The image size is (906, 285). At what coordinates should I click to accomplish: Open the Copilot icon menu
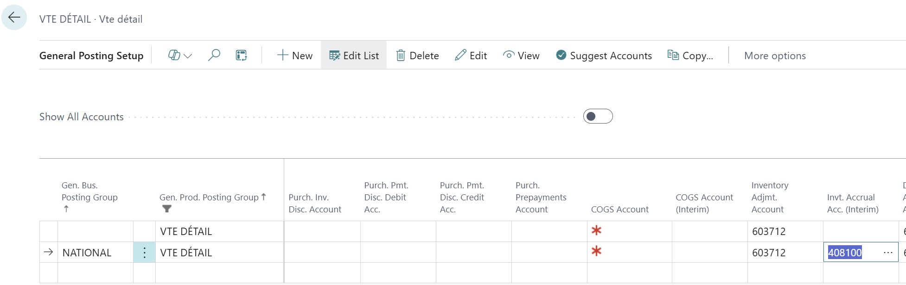174,56
